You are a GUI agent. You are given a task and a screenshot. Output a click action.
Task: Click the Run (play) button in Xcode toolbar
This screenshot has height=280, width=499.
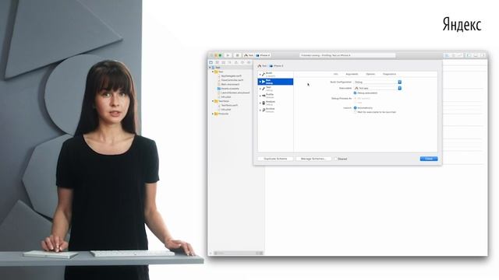(x=228, y=55)
